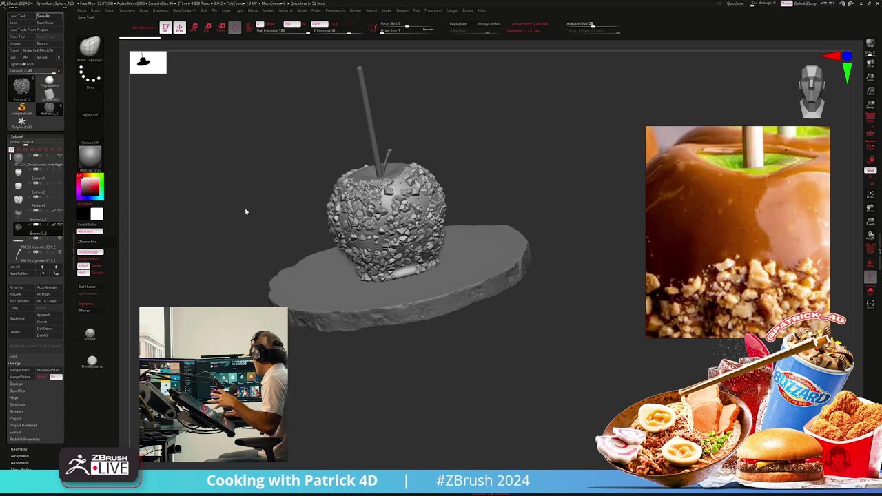Open the Stroke menu

(x=387, y=10)
